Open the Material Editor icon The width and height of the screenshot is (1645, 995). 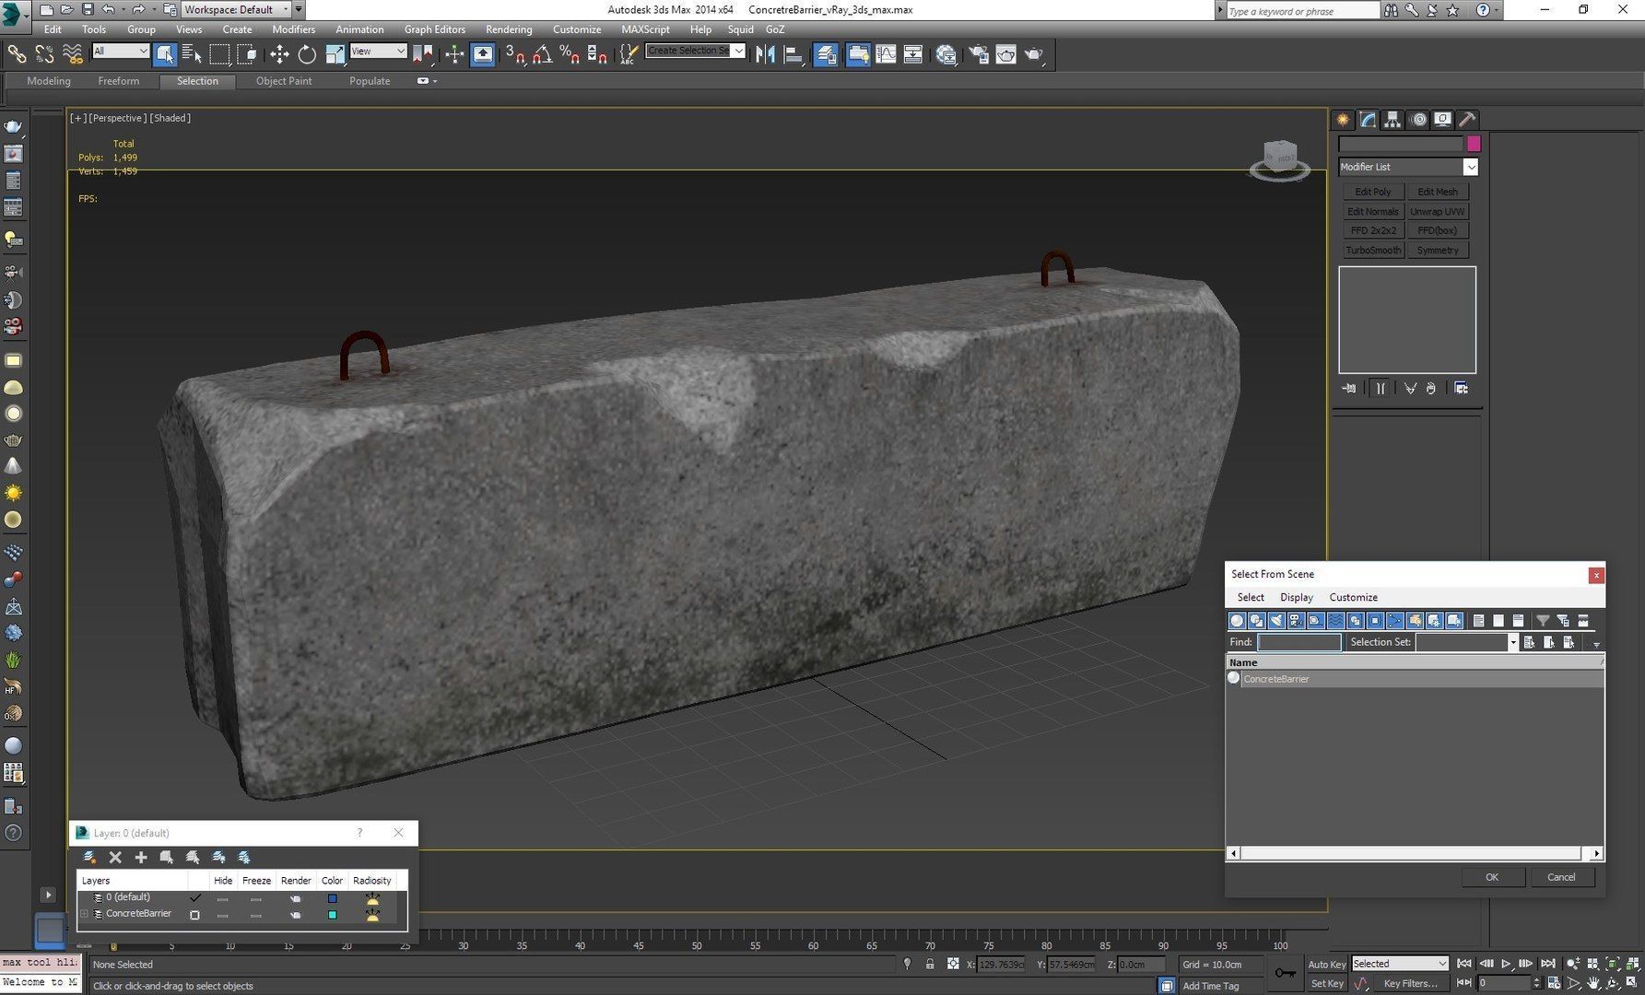946,54
